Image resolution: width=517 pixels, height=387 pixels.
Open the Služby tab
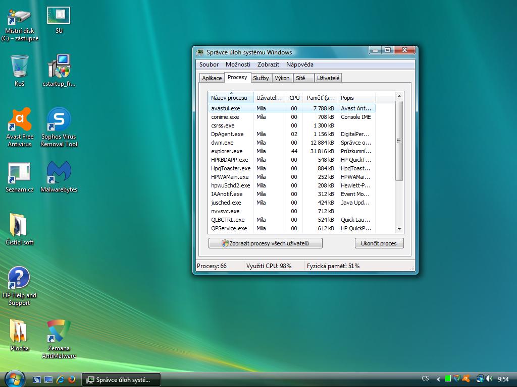click(x=261, y=78)
